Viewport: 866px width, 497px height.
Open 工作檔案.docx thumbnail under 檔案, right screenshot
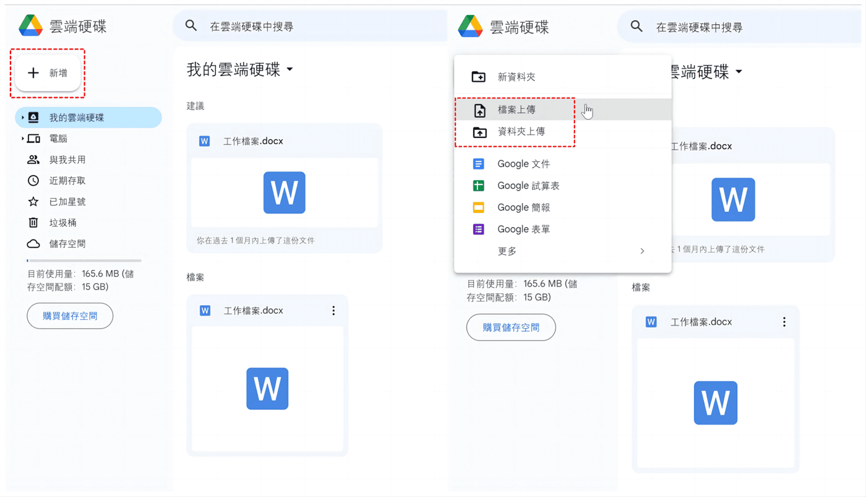716,403
